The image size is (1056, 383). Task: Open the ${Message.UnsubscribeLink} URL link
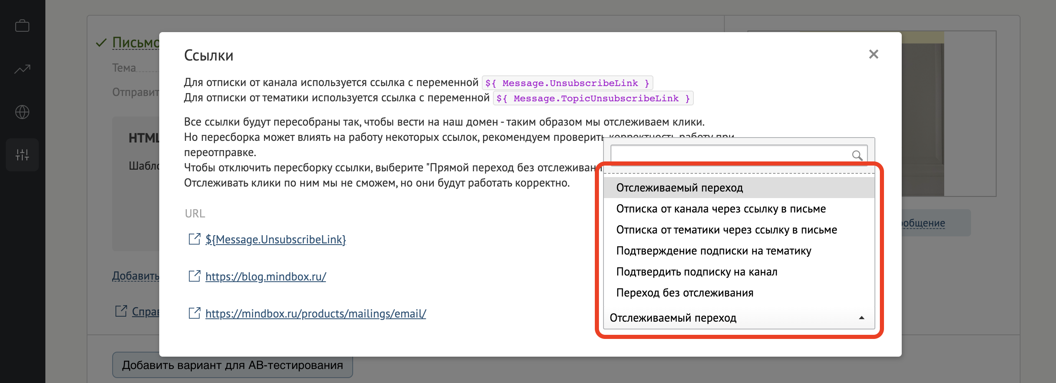point(276,240)
